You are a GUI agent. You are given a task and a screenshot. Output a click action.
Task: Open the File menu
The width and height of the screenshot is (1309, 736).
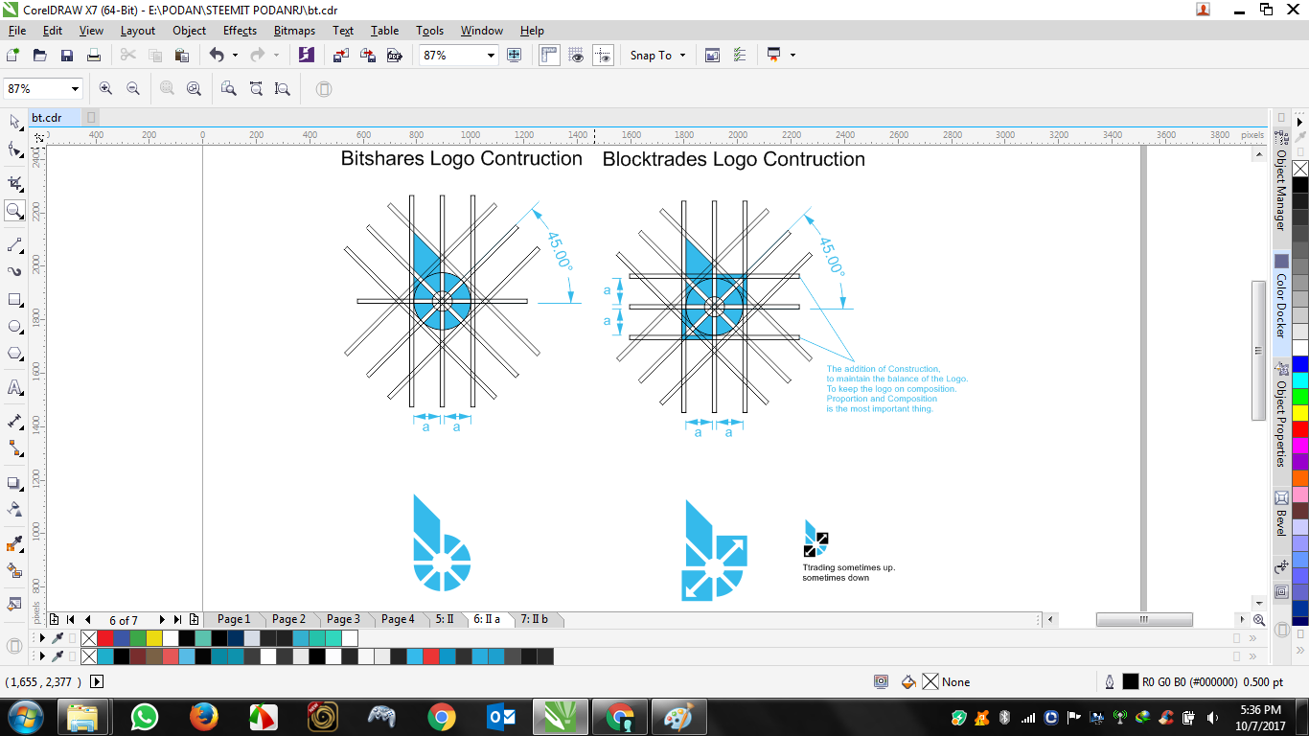pos(17,31)
